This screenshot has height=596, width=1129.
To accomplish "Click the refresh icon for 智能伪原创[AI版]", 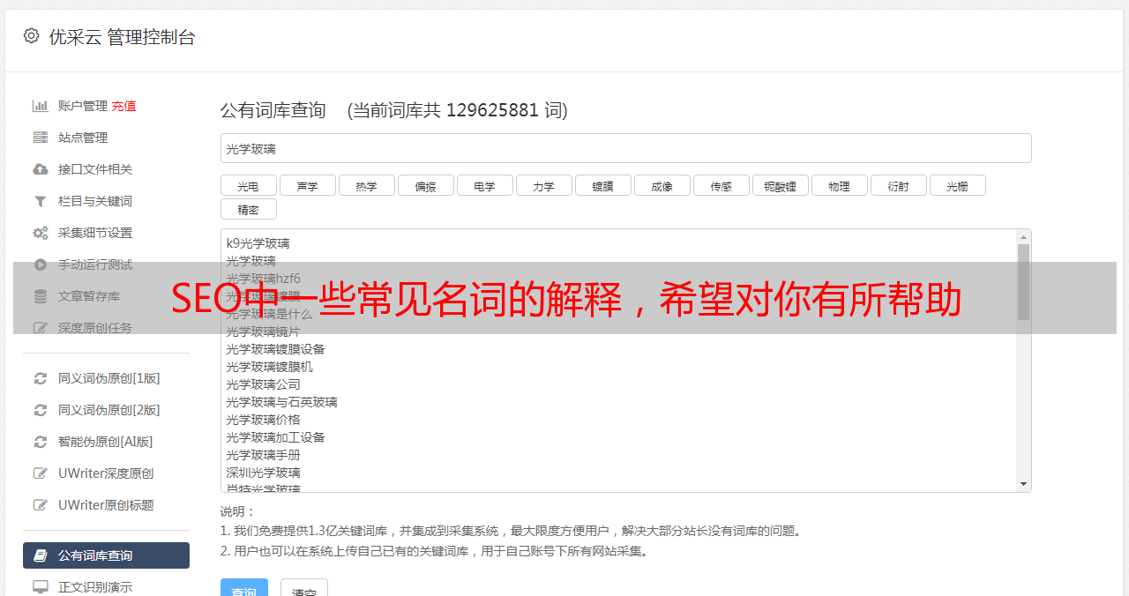I will [x=40, y=442].
